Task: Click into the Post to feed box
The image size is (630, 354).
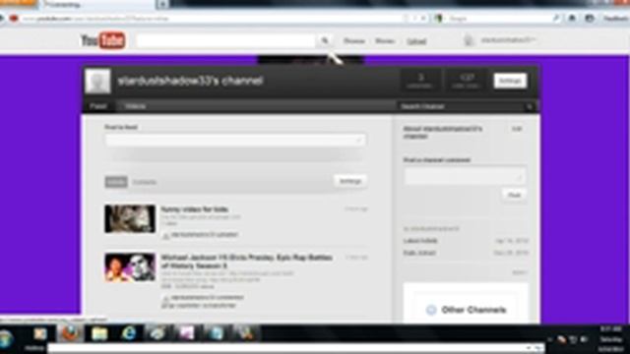Action: [x=235, y=140]
